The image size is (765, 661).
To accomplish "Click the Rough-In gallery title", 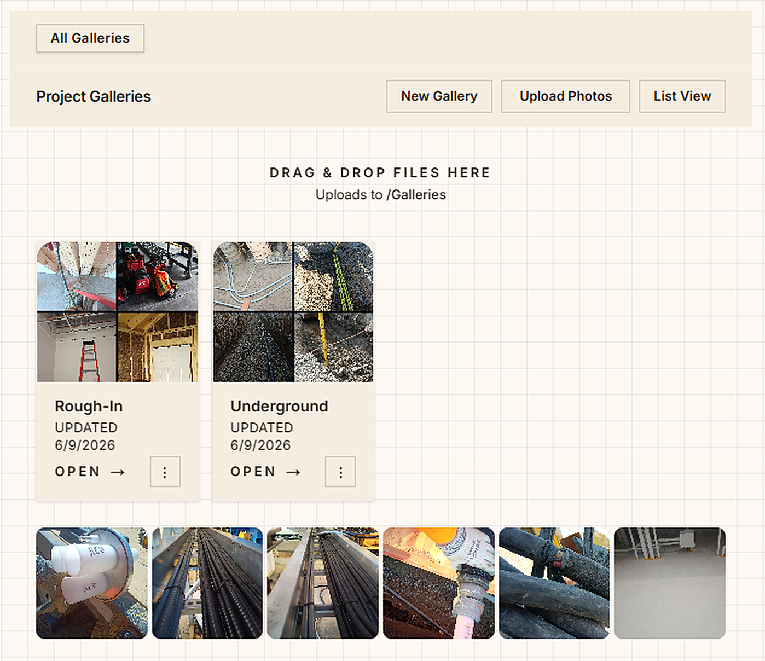I will tap(89, 406).
